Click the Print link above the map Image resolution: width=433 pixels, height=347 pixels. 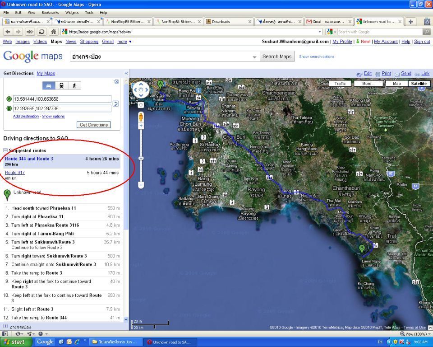point(386,73)
